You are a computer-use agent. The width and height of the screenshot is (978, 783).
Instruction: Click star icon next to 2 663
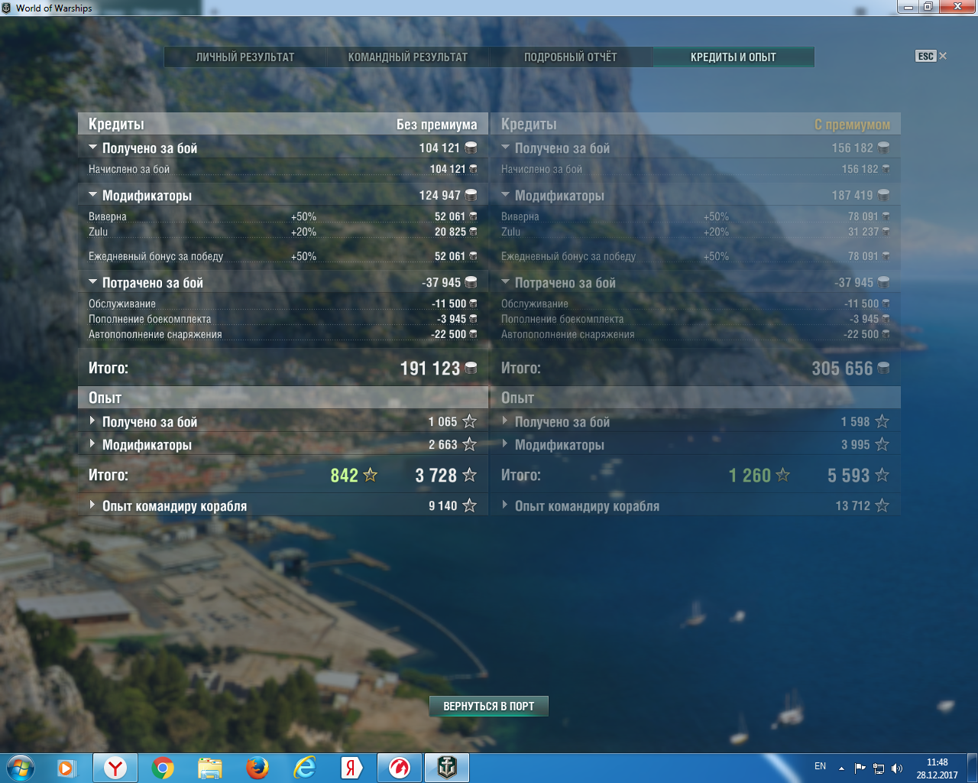tap(470, 444)
